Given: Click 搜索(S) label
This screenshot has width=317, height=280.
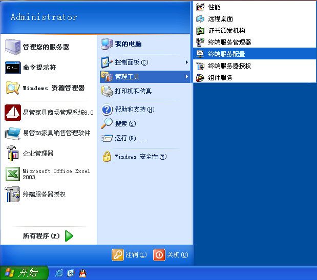Looking at the screenshot, I should (125, 124).
